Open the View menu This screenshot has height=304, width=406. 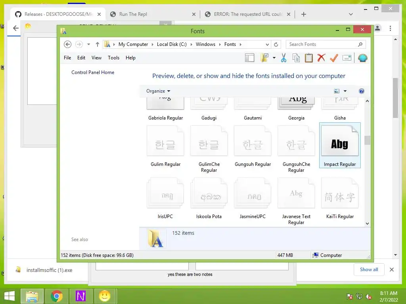(x=96, y=58)
